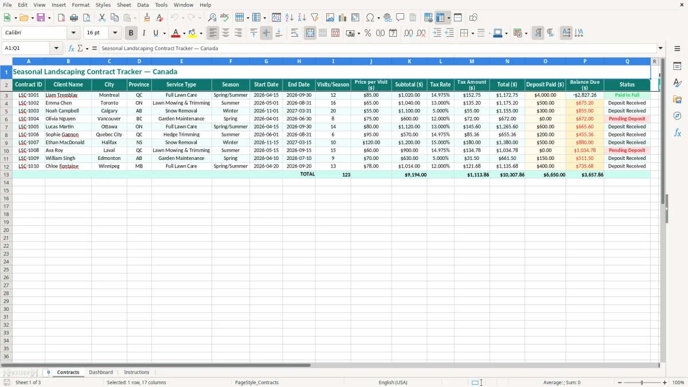Select the Clone Formatting paintbrush
Viewport: 688px width, 387px height.
pos(147,18)
